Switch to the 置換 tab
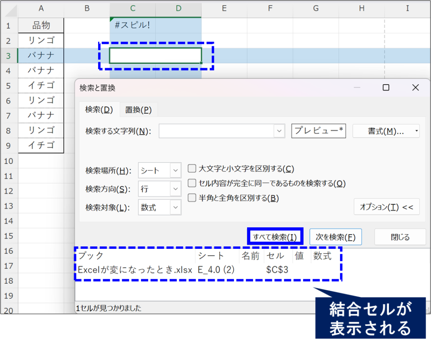This screenshot has height=347, width=431. 138,110
